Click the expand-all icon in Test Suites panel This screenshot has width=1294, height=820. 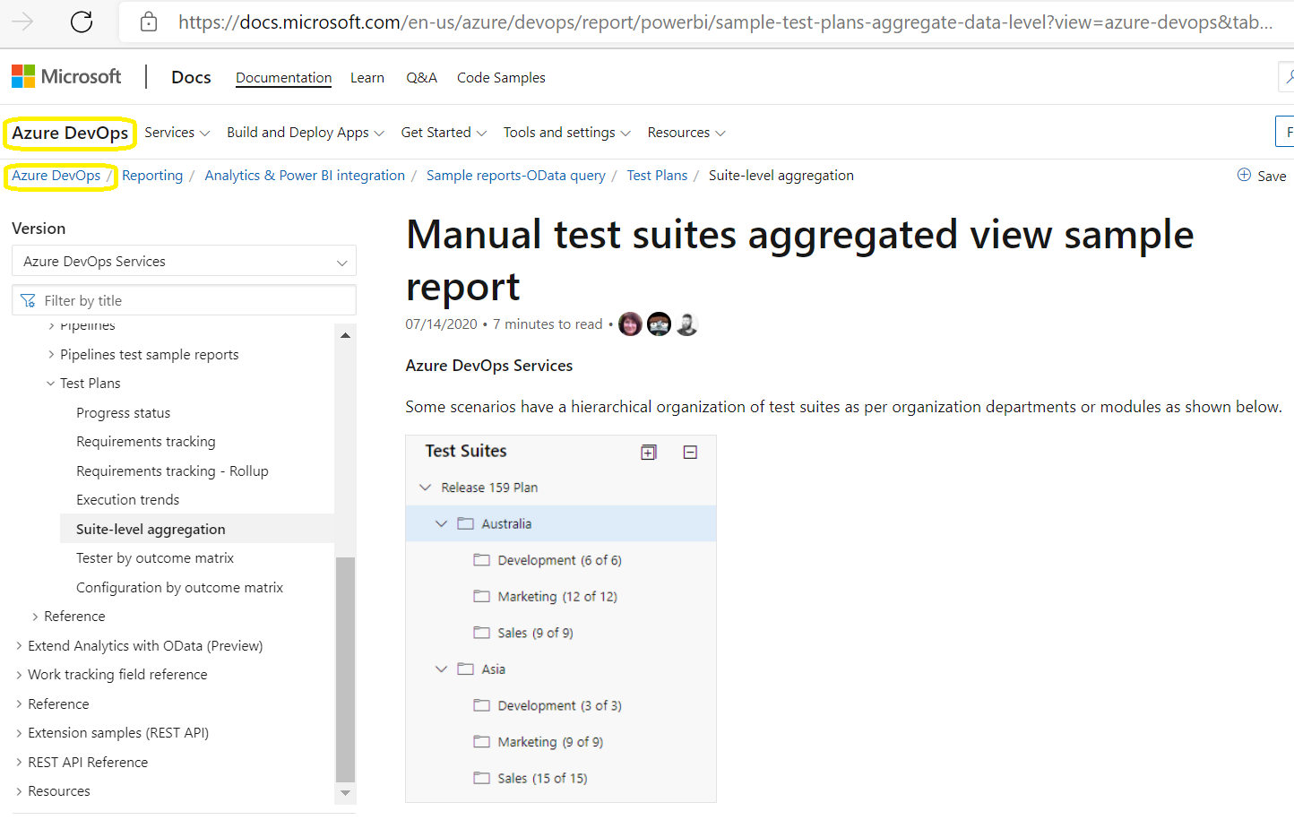tap(648, 452)
